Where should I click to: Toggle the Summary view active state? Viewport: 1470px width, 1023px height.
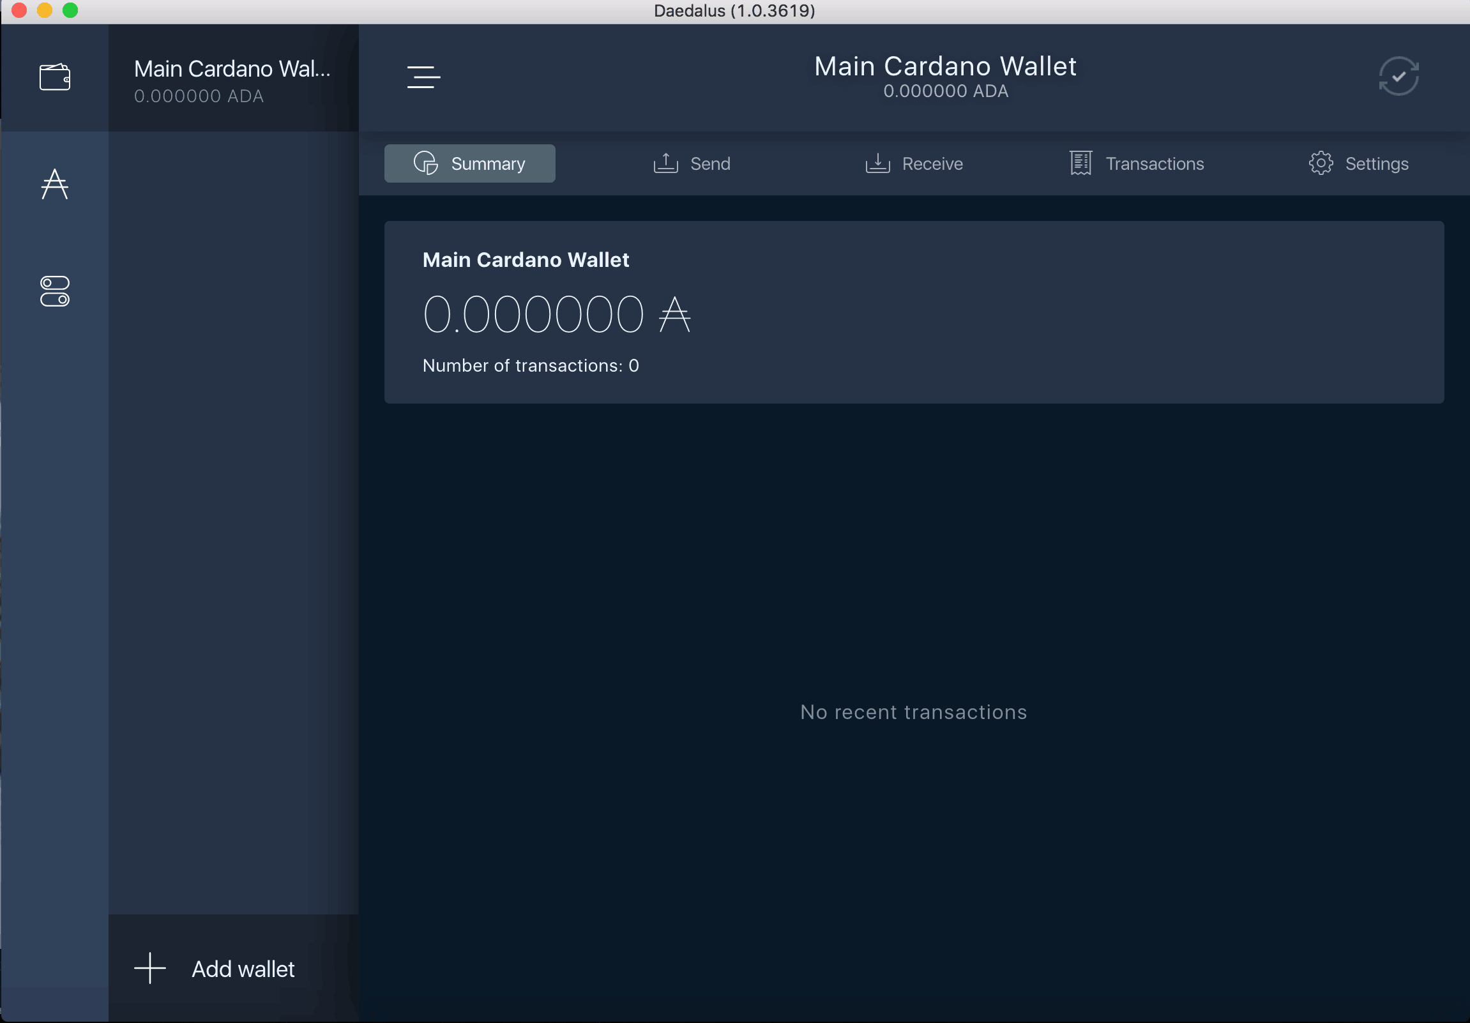point(470,163)
